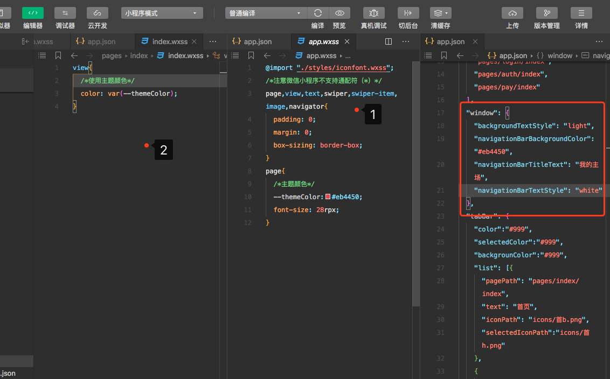Click the 切后台 switch to background icon
This screenshot has width=610, height=379.
pos(408,13)
